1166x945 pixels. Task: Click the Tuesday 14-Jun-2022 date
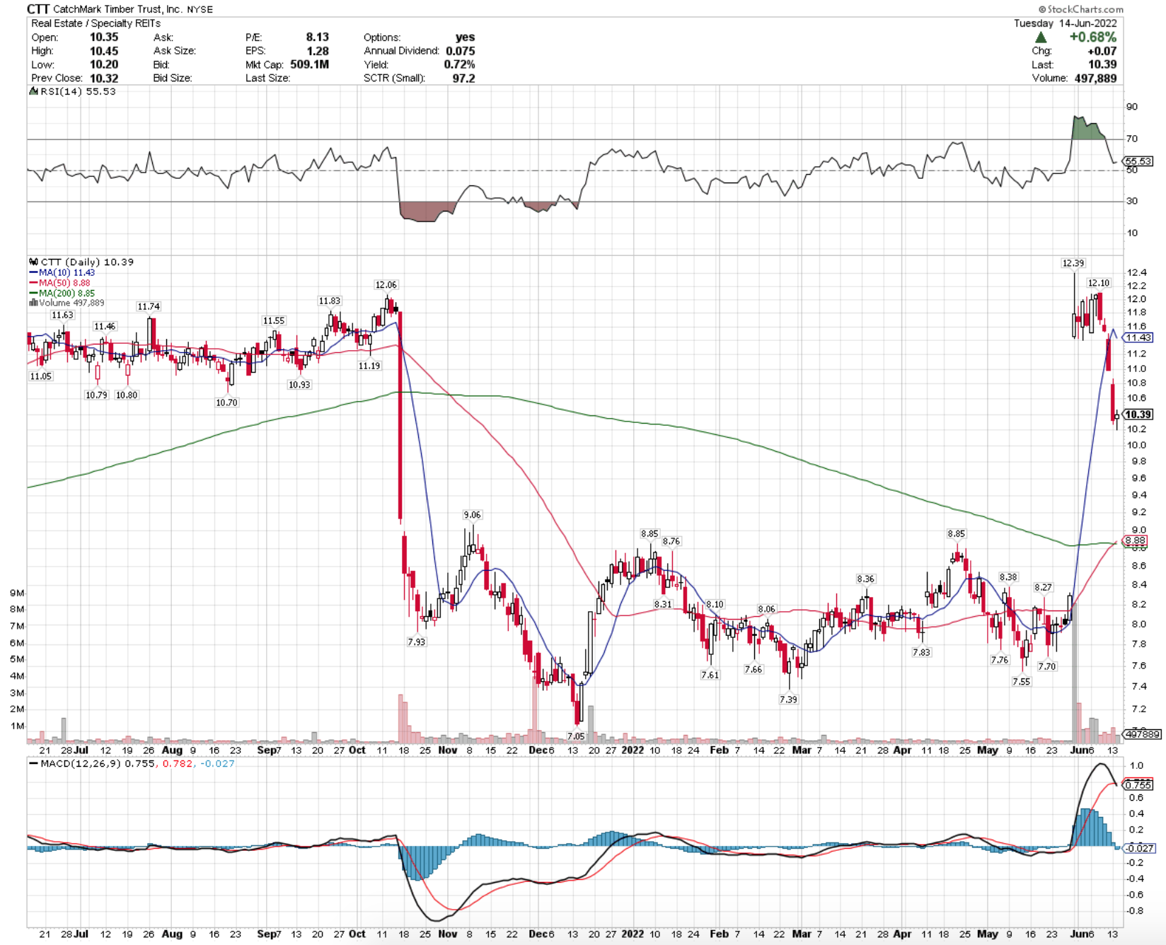[1066, 23]
